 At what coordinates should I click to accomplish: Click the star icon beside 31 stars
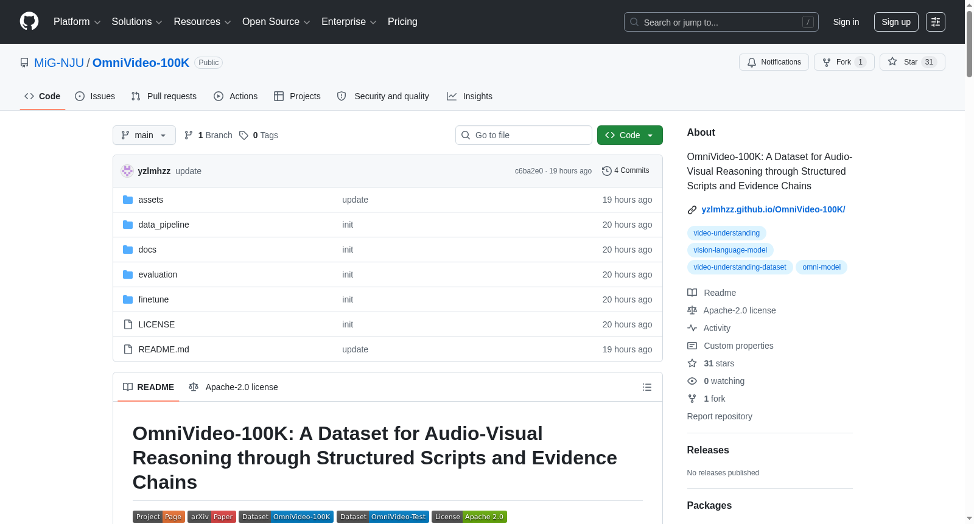tap(692, 363)
